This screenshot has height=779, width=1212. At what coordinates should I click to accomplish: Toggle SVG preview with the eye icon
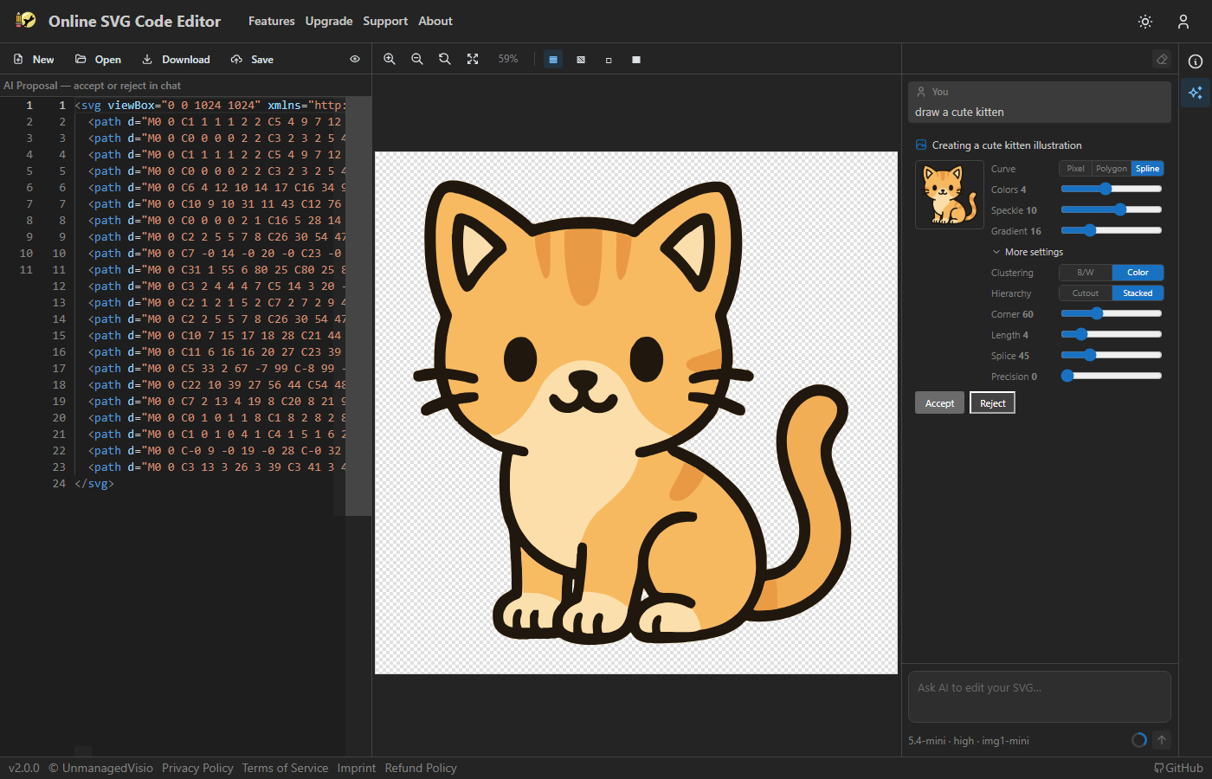pos(354,59)
